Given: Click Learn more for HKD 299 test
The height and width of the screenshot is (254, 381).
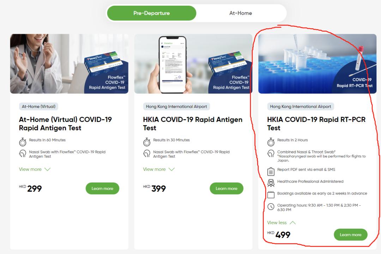Looking at the screenshot, I should click(102, 188).
